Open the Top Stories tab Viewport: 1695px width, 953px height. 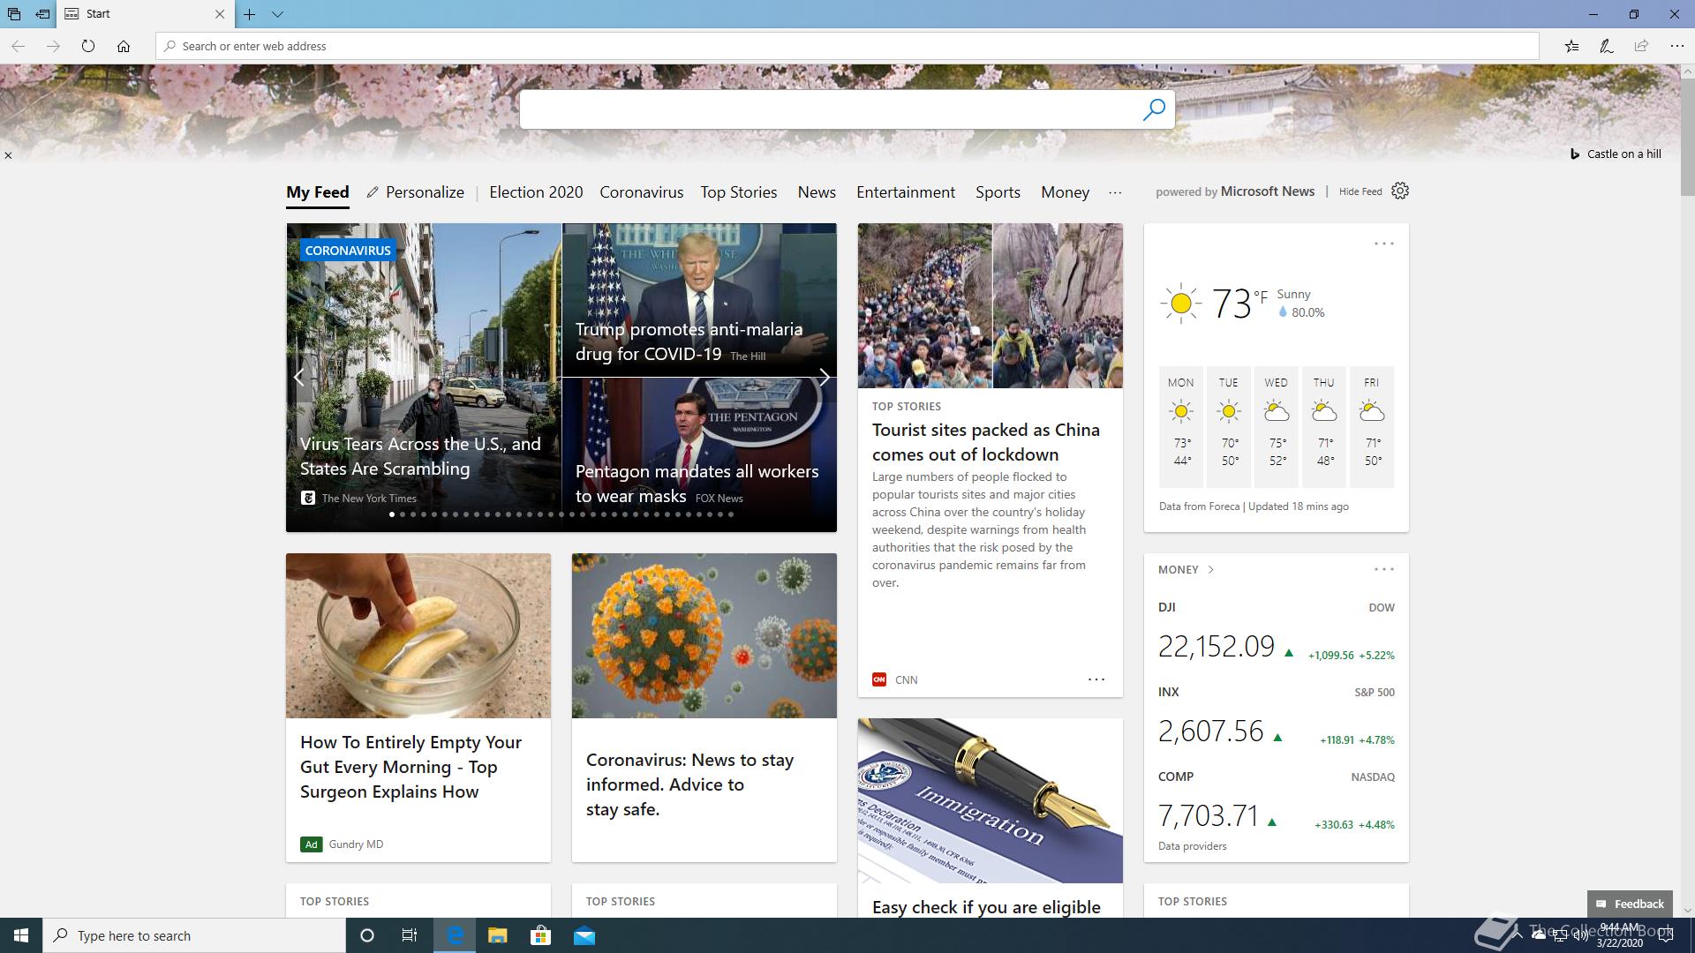pyautogui.click(x=739, y=192)
